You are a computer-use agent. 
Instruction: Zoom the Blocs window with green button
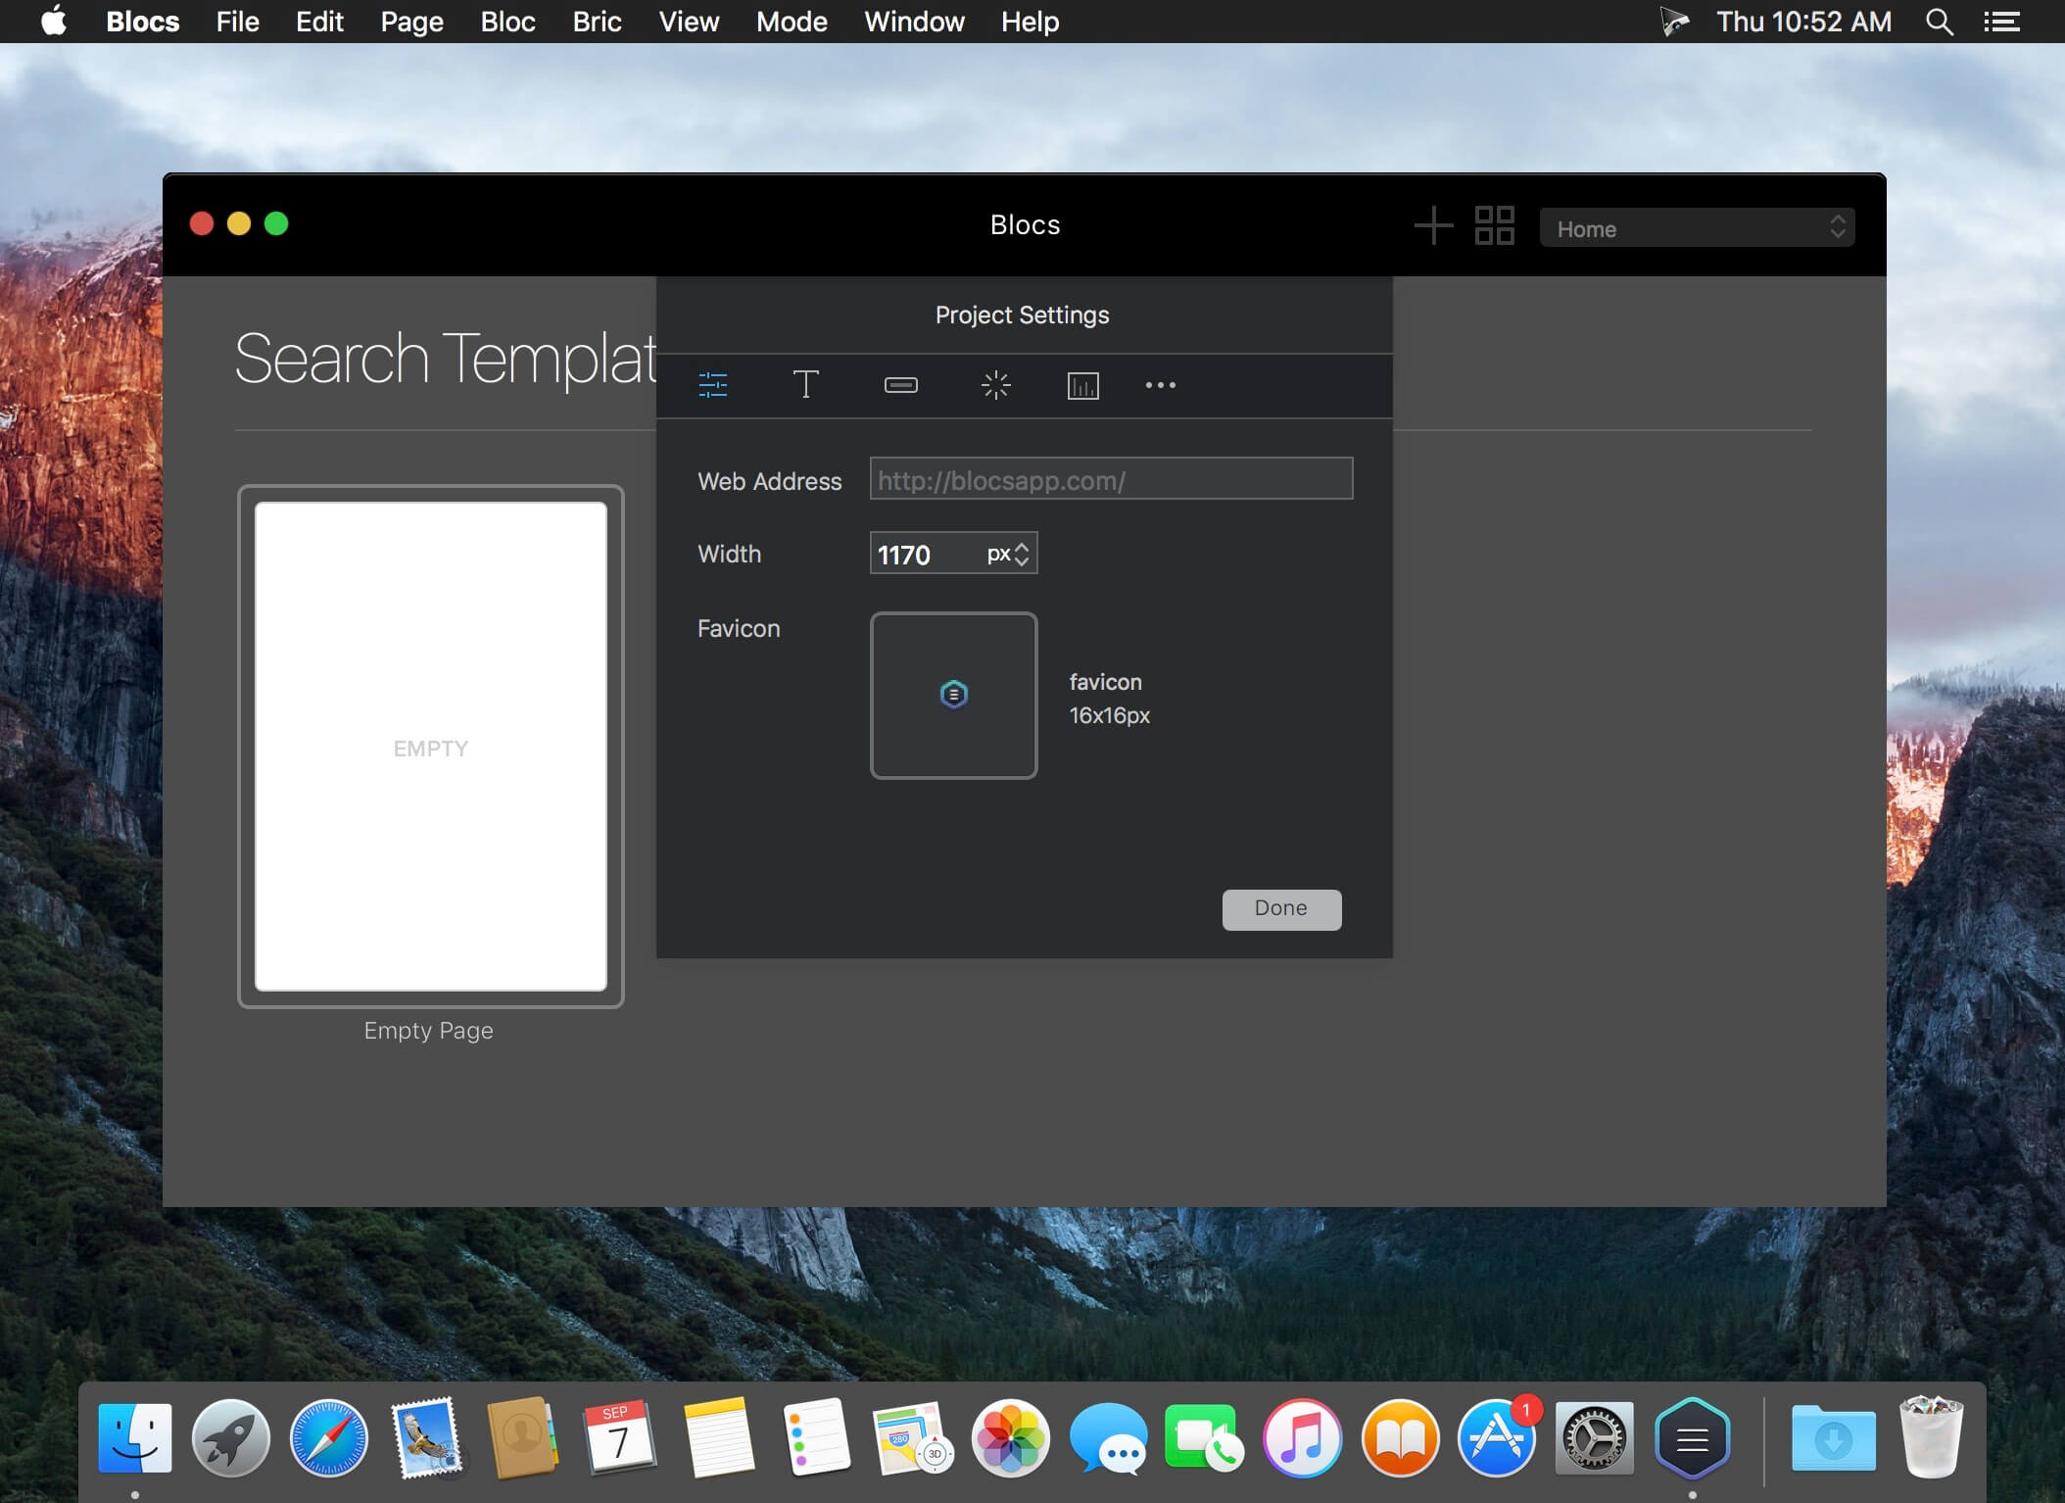(276, 223)
